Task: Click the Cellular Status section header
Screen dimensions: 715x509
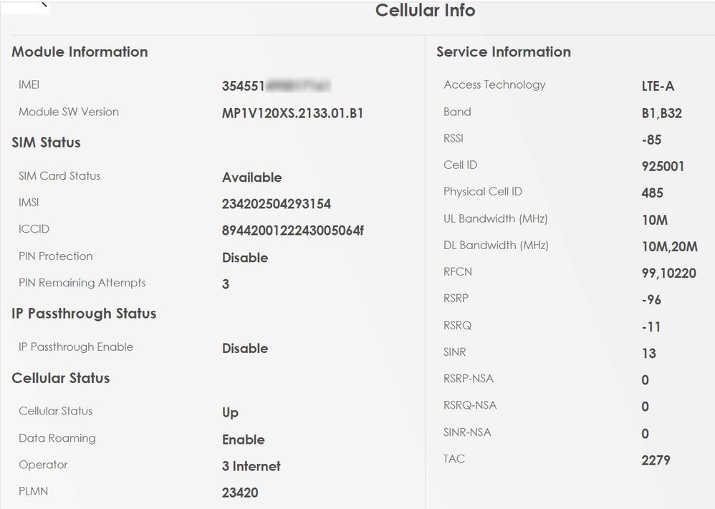Action: coord(60,378)
